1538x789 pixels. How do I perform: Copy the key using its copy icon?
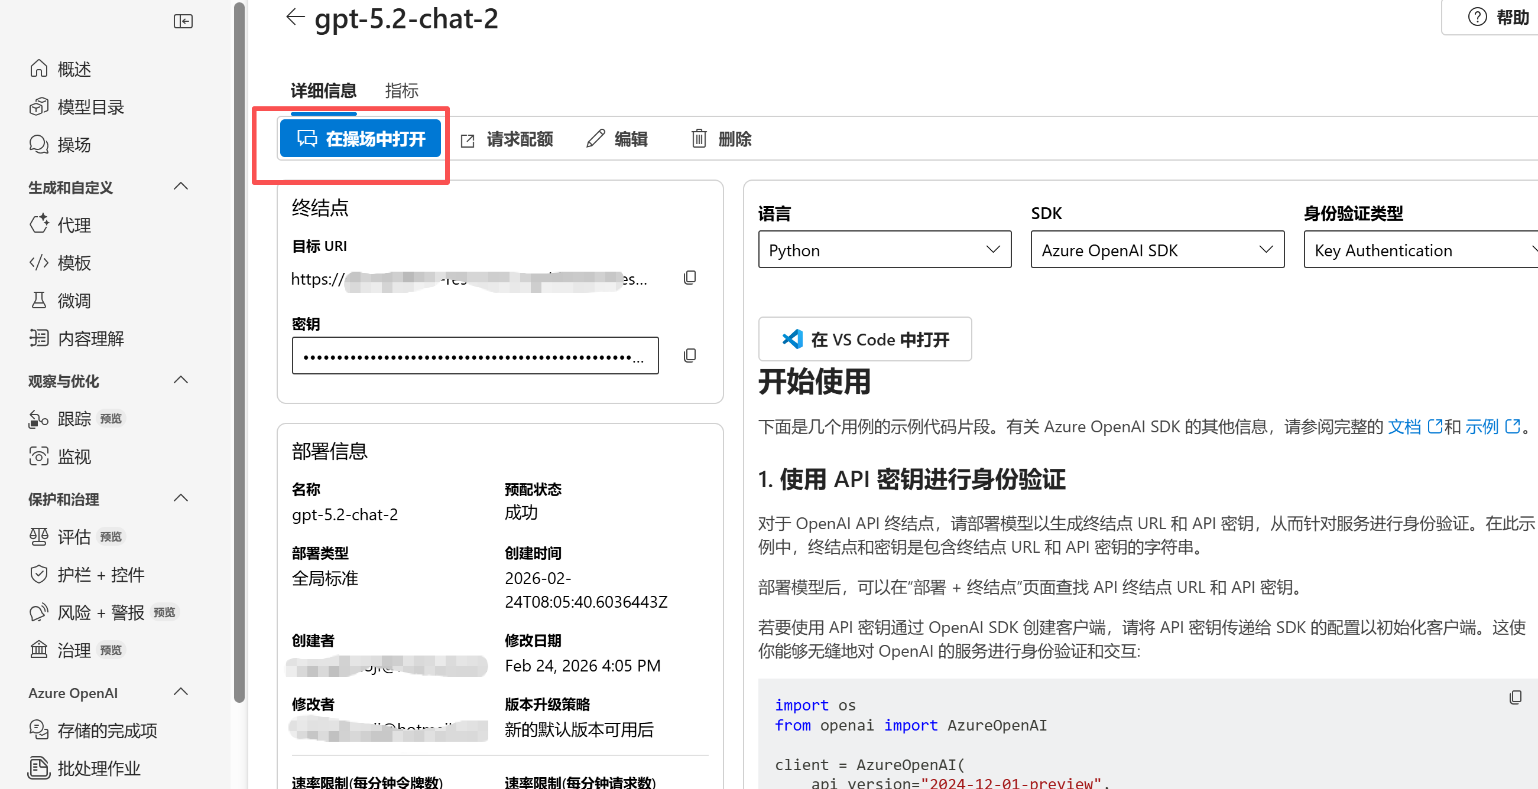coord(690,356)
